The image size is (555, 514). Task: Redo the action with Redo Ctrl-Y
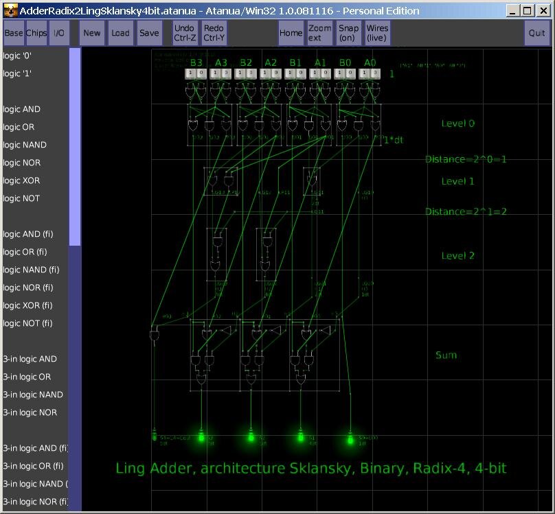point(214,33)
